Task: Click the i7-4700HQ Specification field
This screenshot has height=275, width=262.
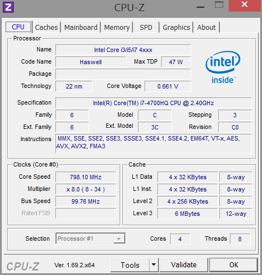Action: point(153,103)
